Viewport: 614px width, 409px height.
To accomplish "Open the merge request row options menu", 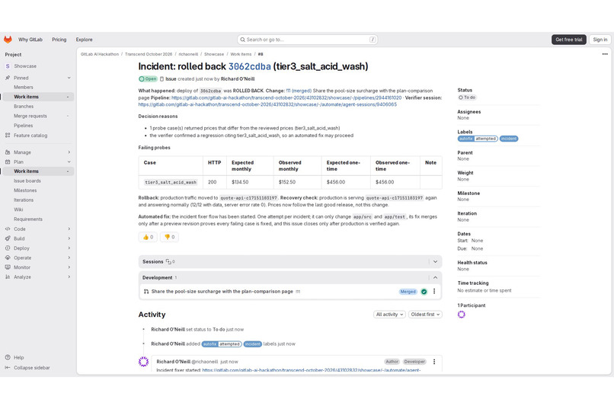I will click(434, 292).
